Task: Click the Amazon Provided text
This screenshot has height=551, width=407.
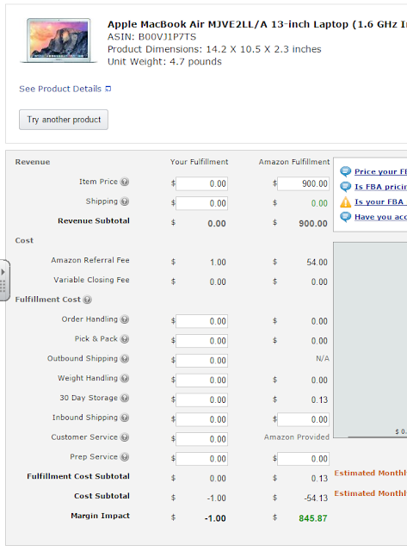Action: coord(297,437)
